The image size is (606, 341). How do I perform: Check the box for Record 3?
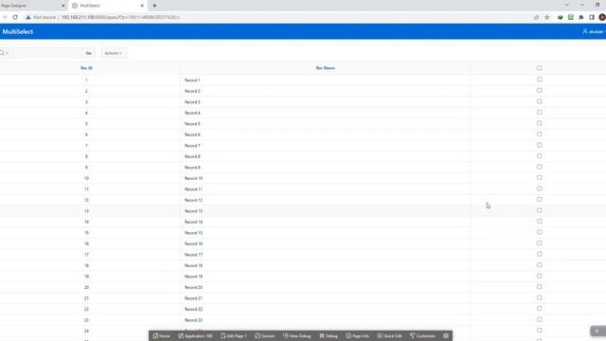coord(539,101)
